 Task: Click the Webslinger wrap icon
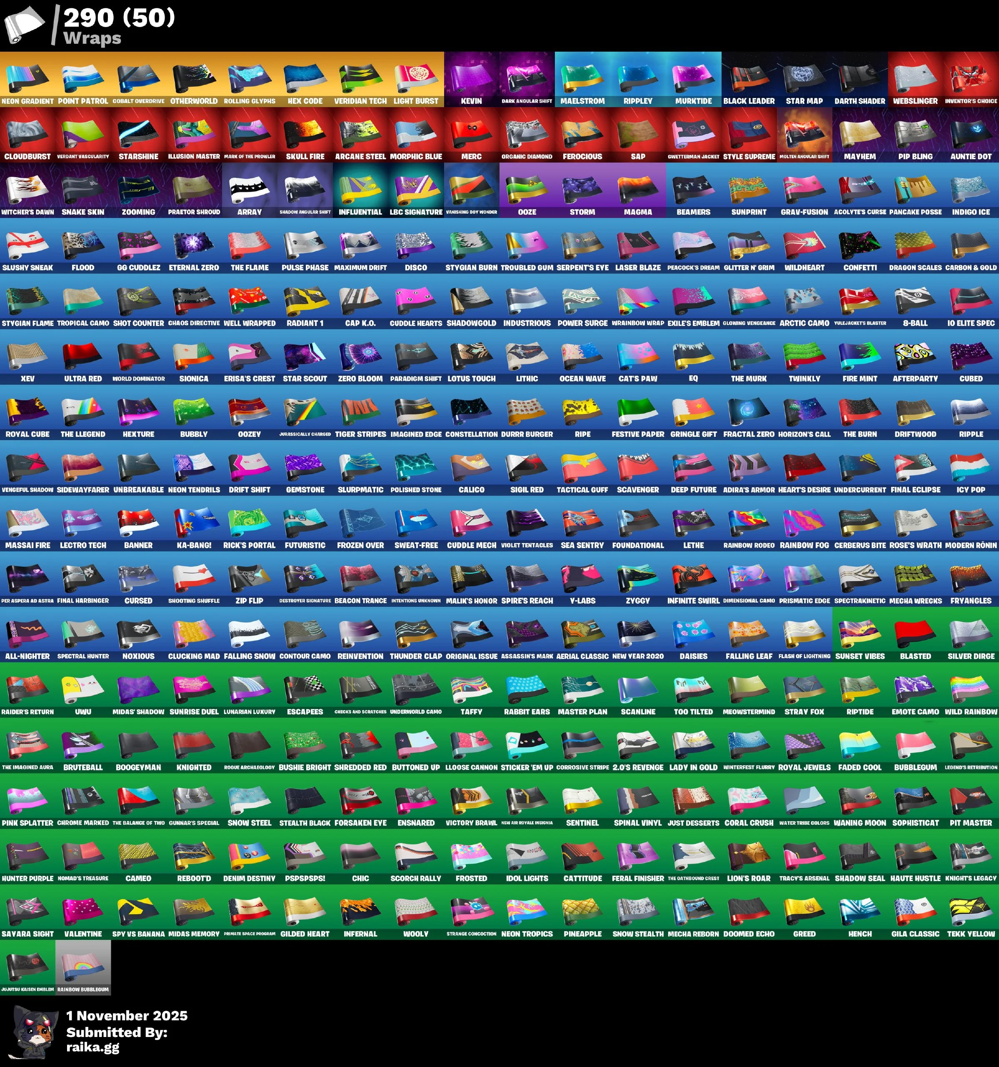tap(915, 78)
